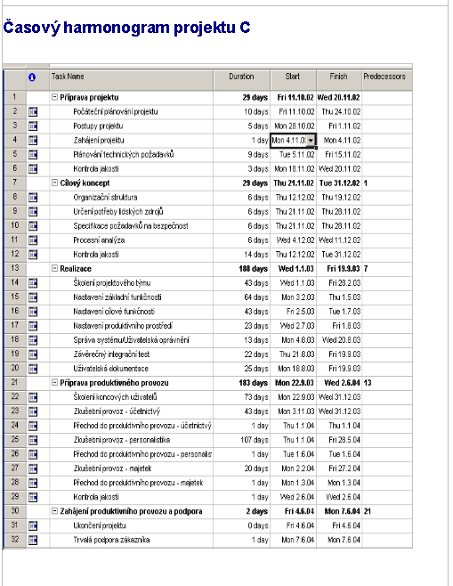Click the task icon beside Ukončení projektu
The image size is (453, 586).
(x=33, y=525)
